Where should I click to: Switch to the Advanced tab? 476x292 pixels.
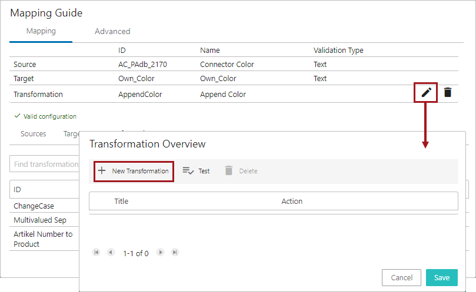click(x=112, y=32)
